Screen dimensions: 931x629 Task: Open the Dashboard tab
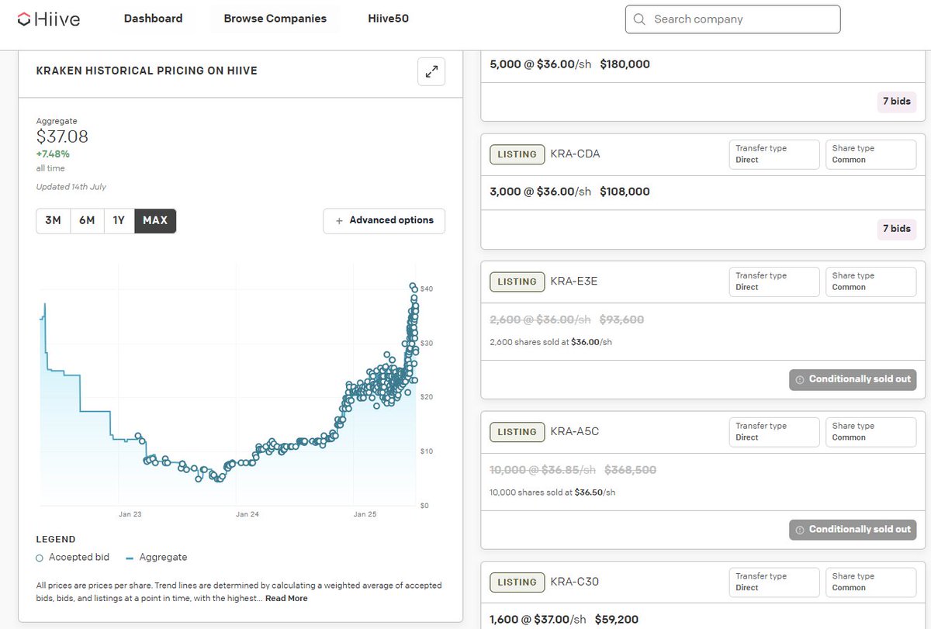(153, 19)
